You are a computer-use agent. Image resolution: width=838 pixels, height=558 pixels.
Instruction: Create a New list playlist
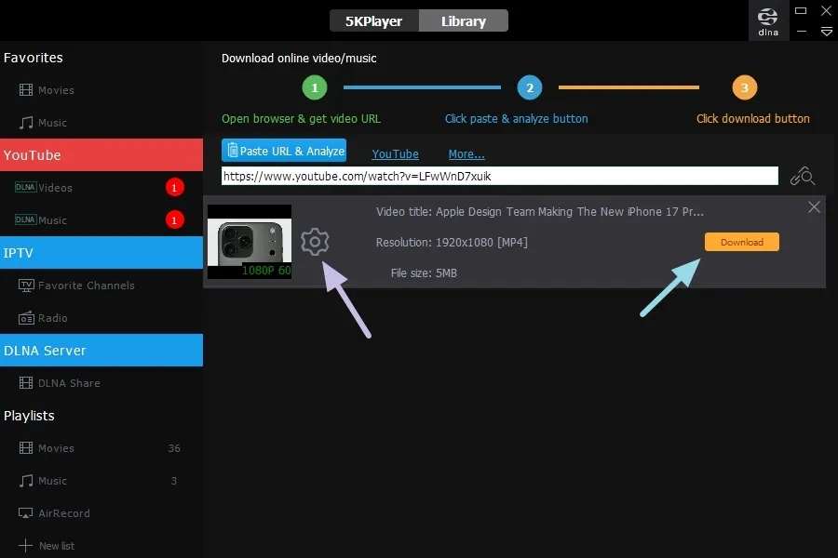coord(56,546)
